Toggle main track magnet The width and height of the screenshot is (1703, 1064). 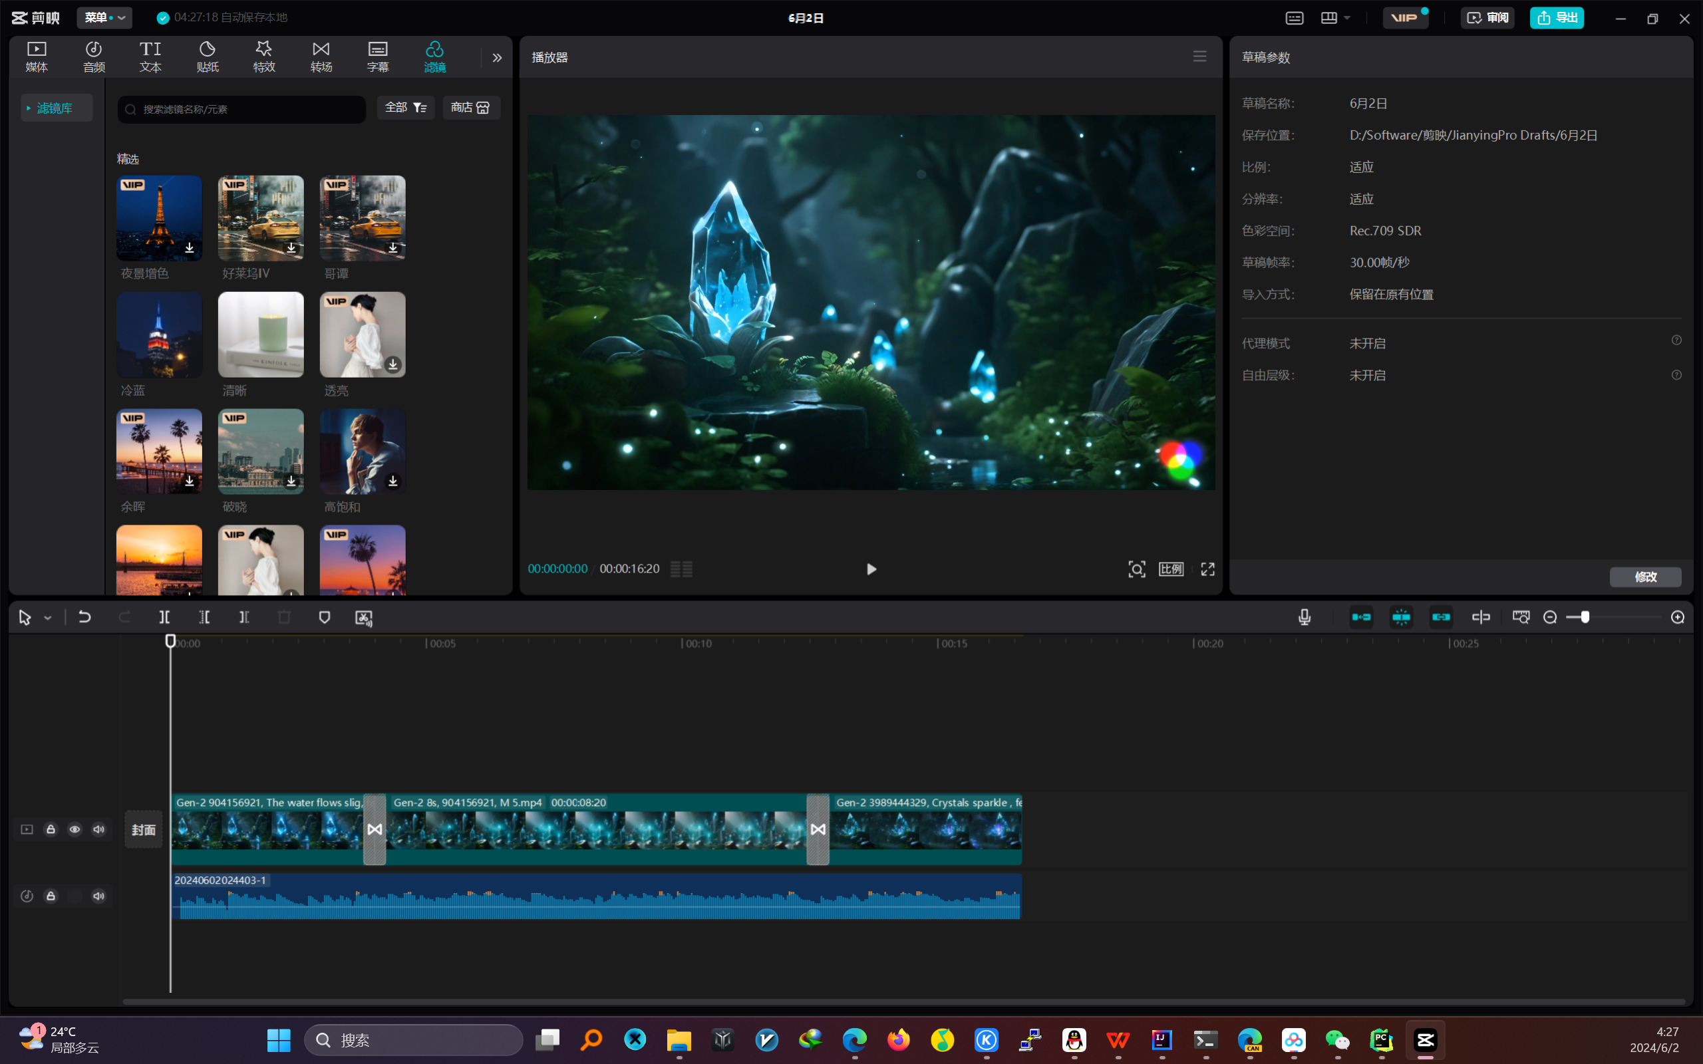(1361, 617)
